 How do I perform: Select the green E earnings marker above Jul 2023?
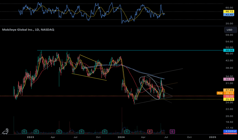coord(81,132)
